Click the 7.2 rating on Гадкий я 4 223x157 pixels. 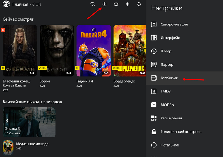click(x=106, y=73)
